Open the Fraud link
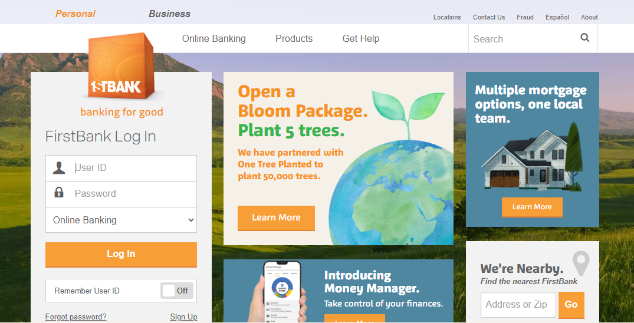Viewport: 634px width, 323px height. tap(525, 17)
